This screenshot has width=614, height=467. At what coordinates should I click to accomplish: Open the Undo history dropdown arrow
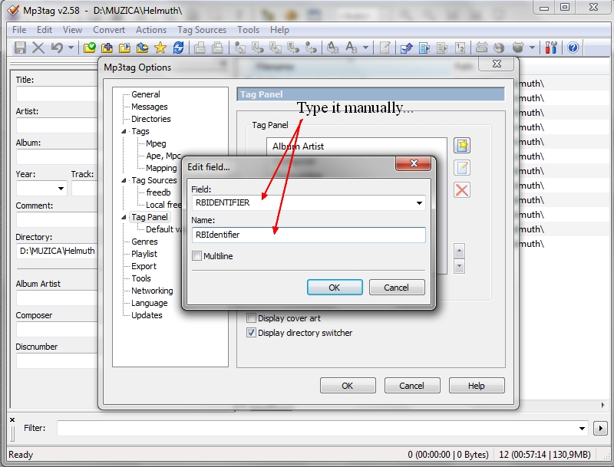pos(71,48)
